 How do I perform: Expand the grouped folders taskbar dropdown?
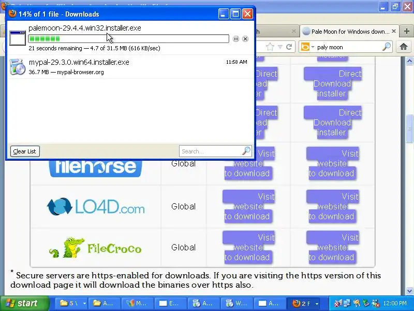coord(84,303)
